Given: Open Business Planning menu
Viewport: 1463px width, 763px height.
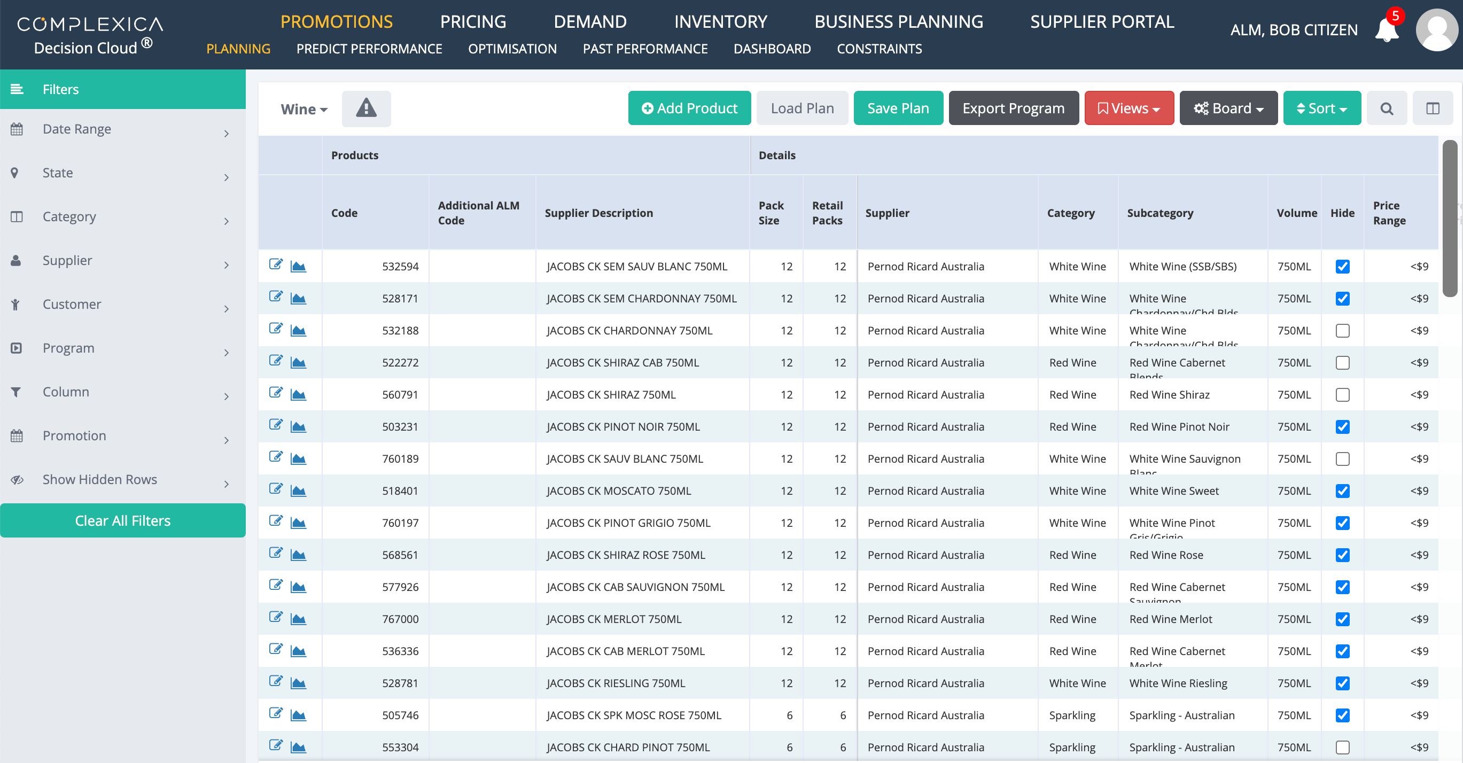Looking at the screenshot, I should point(898,21).
